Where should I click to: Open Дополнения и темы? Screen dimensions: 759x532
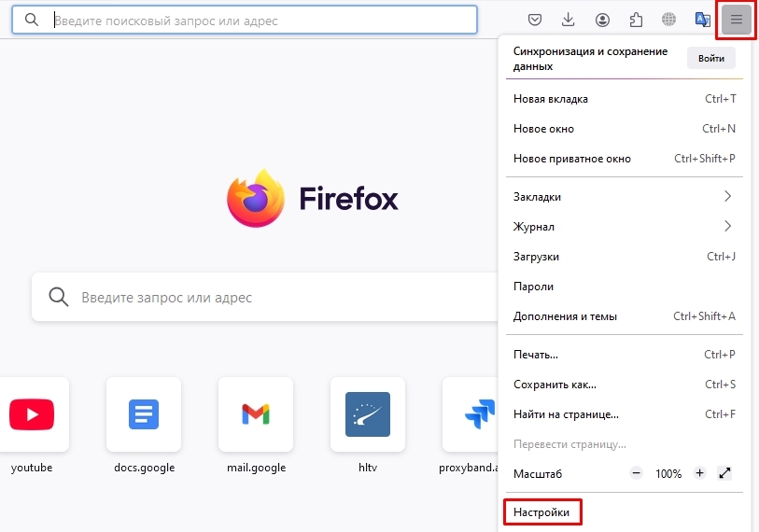(625, 316)
